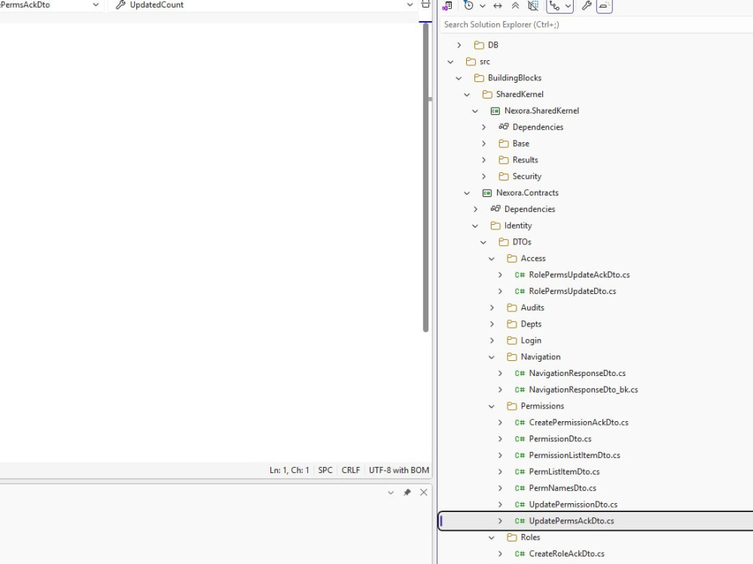Click the CRLF line ending indicator
The width and height of the screenshot is (753, 564).
351,471
